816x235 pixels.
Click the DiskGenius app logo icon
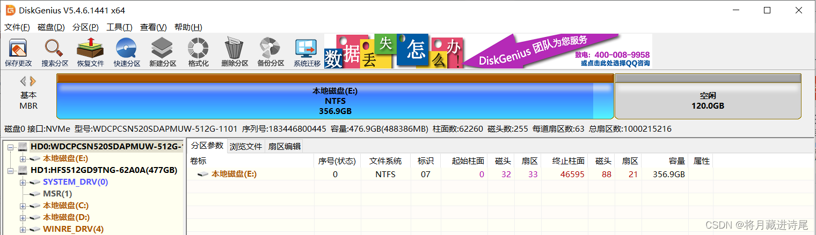(10, 10)
